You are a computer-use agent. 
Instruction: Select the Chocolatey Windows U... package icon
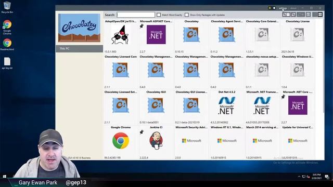coord(298,70)
